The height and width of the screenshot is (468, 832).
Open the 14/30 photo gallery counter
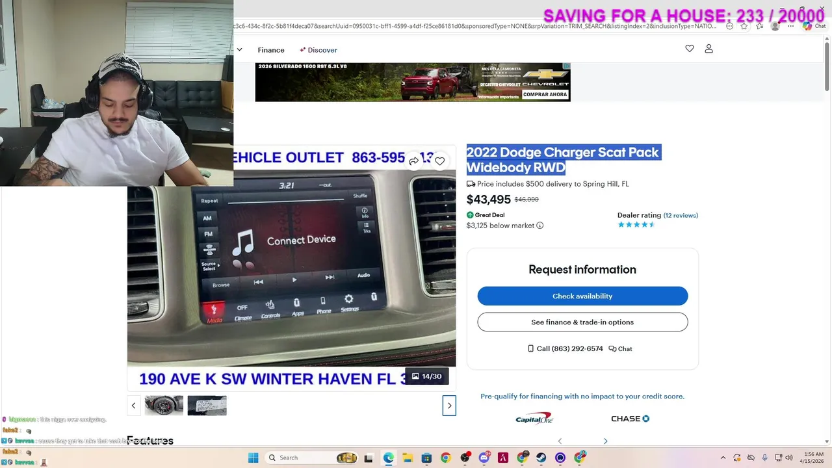[x=427, y=376]
